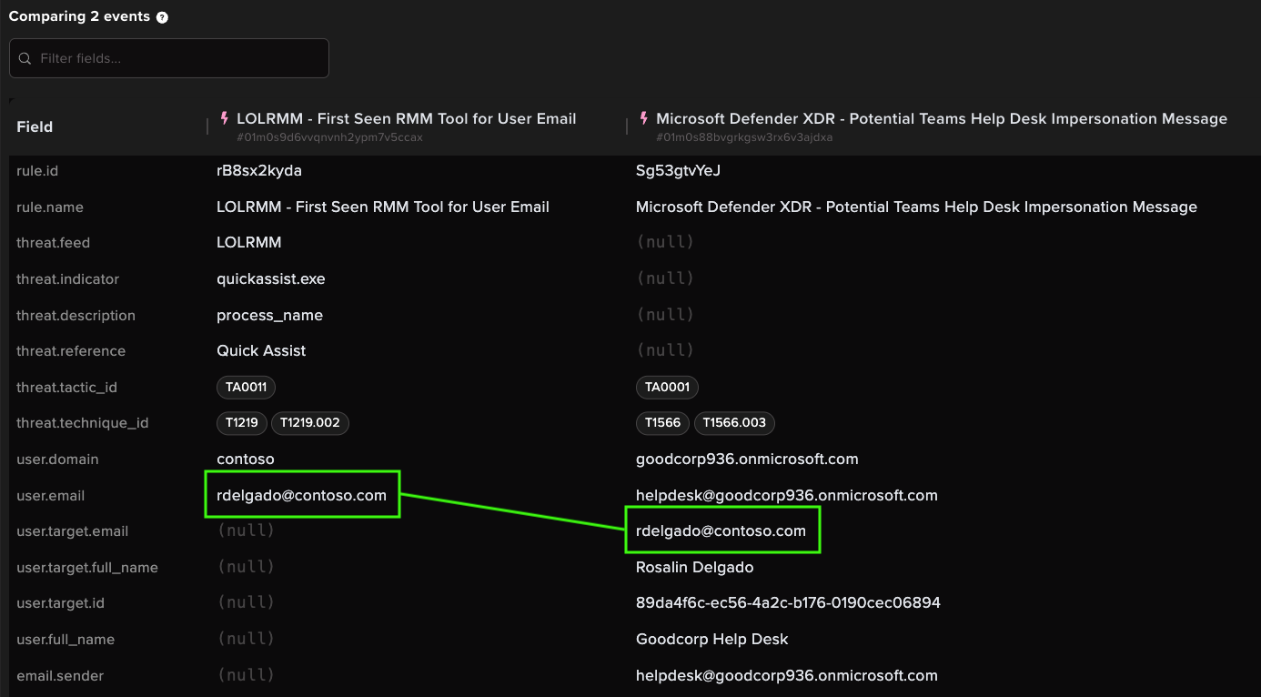The height and width of the screenshot is (697, 1261).
Task: Open the LOLRMM First Seen RMM Tool event header
Action: [406, 118]
